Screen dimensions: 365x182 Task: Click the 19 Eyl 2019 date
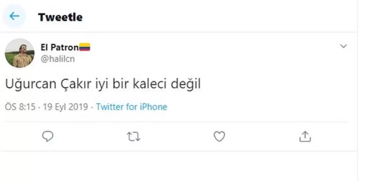pos(65,107)
